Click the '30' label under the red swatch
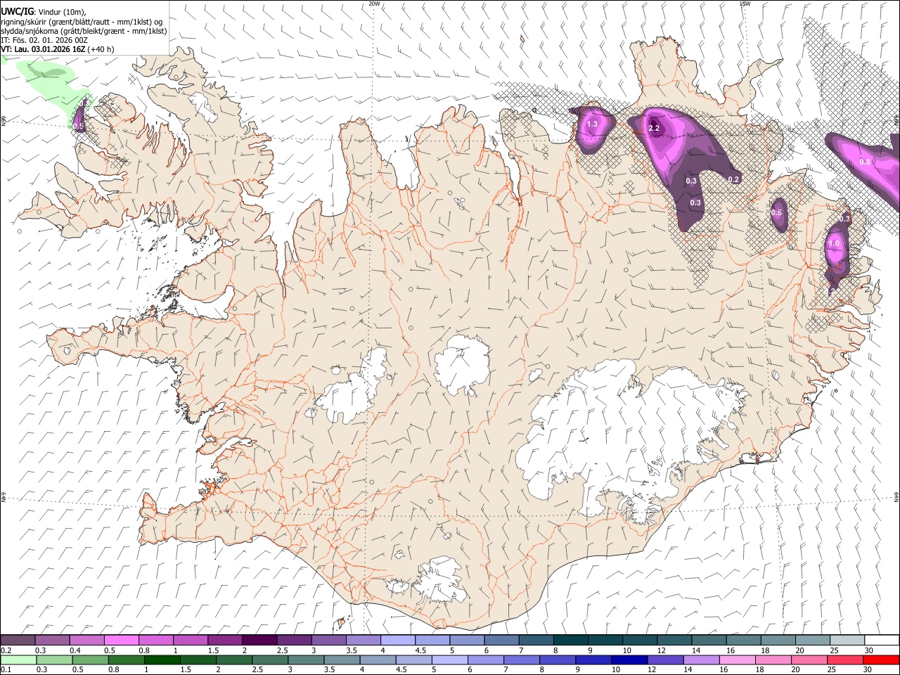Image resolution: width=900 pixels, height=675 pixels. 867,670
